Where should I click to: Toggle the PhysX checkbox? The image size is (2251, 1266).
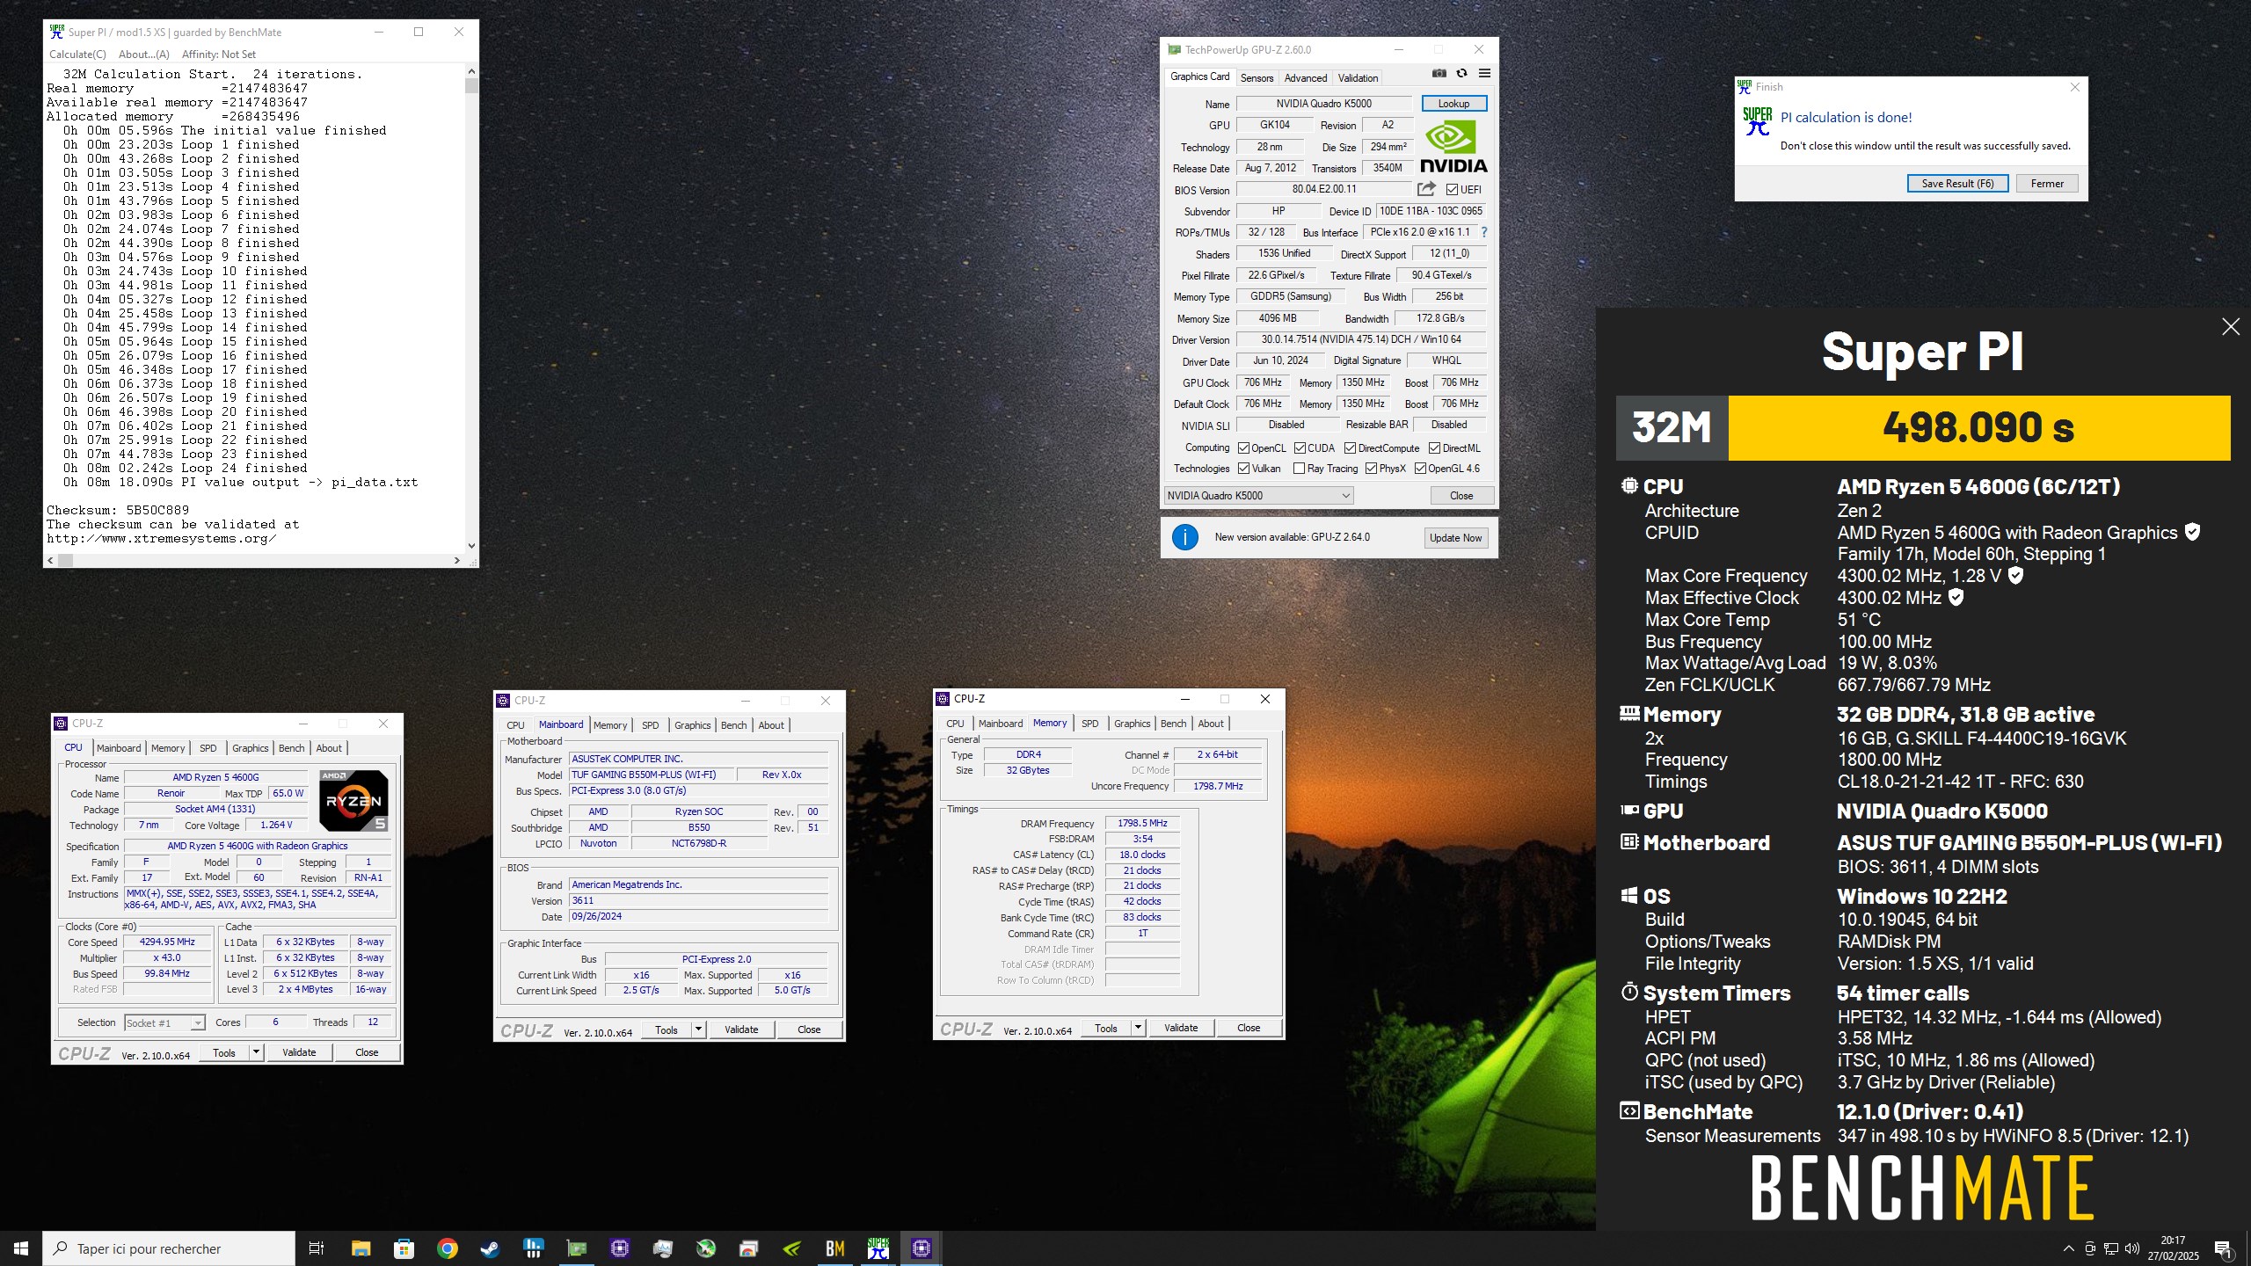pos(1371,469)
